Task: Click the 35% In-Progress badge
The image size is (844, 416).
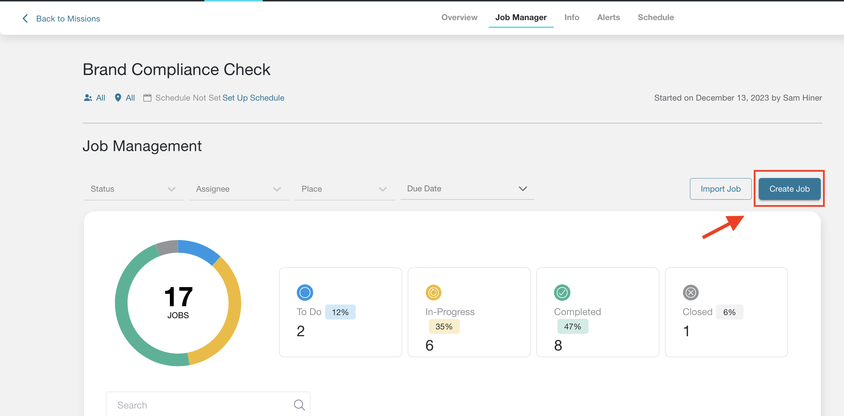Action: (x=444, y=326)
